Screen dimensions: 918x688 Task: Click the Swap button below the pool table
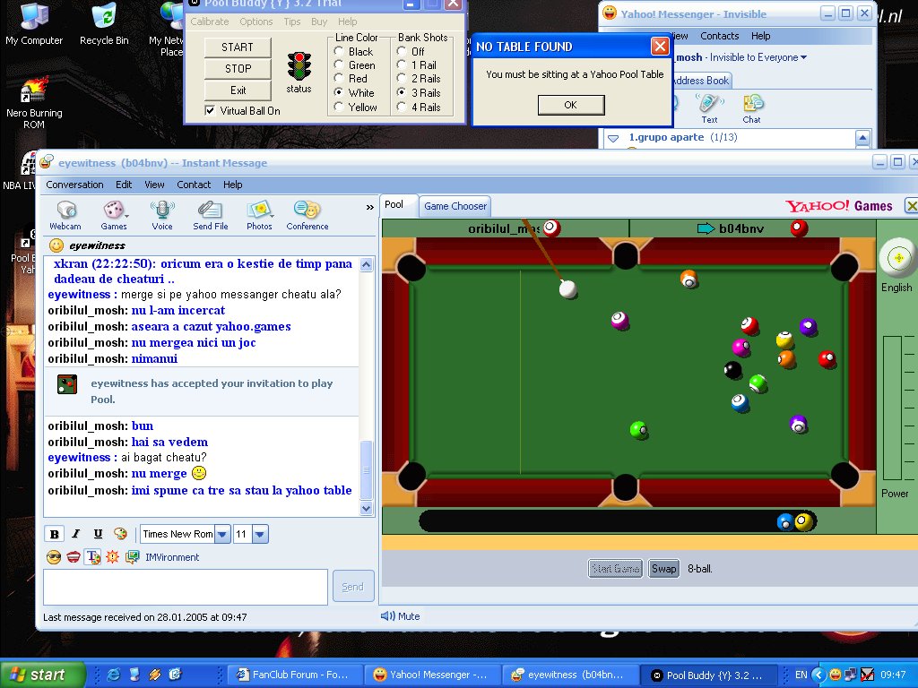(x=664, y=569)
